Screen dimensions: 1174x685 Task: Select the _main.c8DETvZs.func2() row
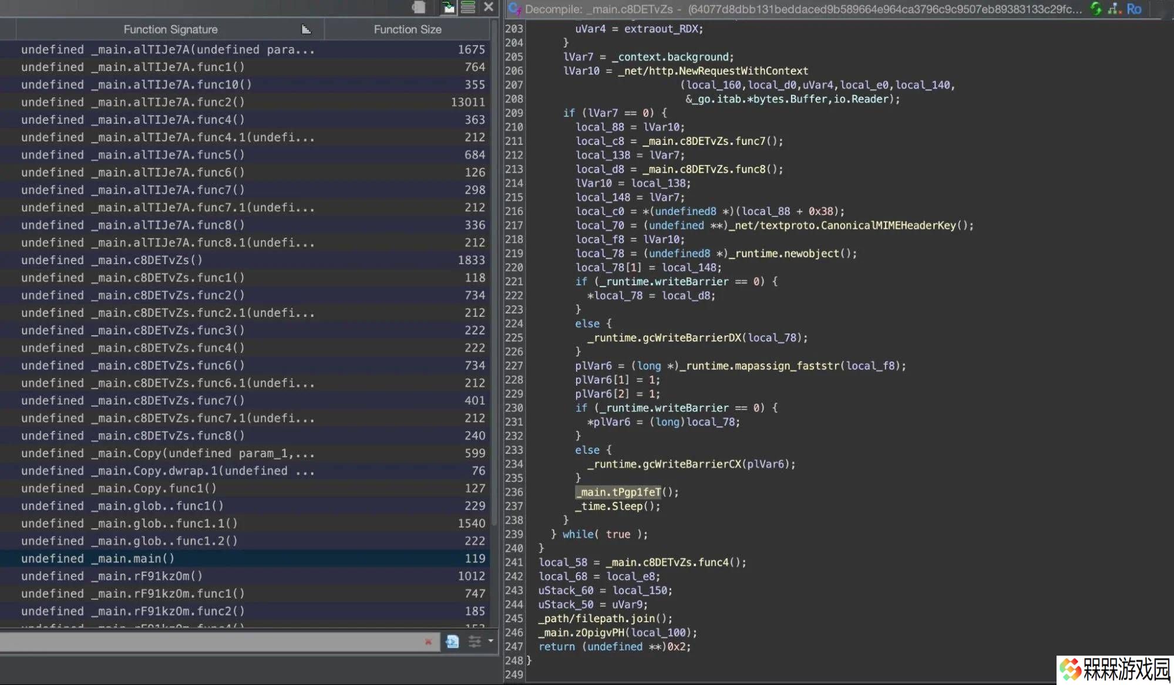click(x=245, y=295)
